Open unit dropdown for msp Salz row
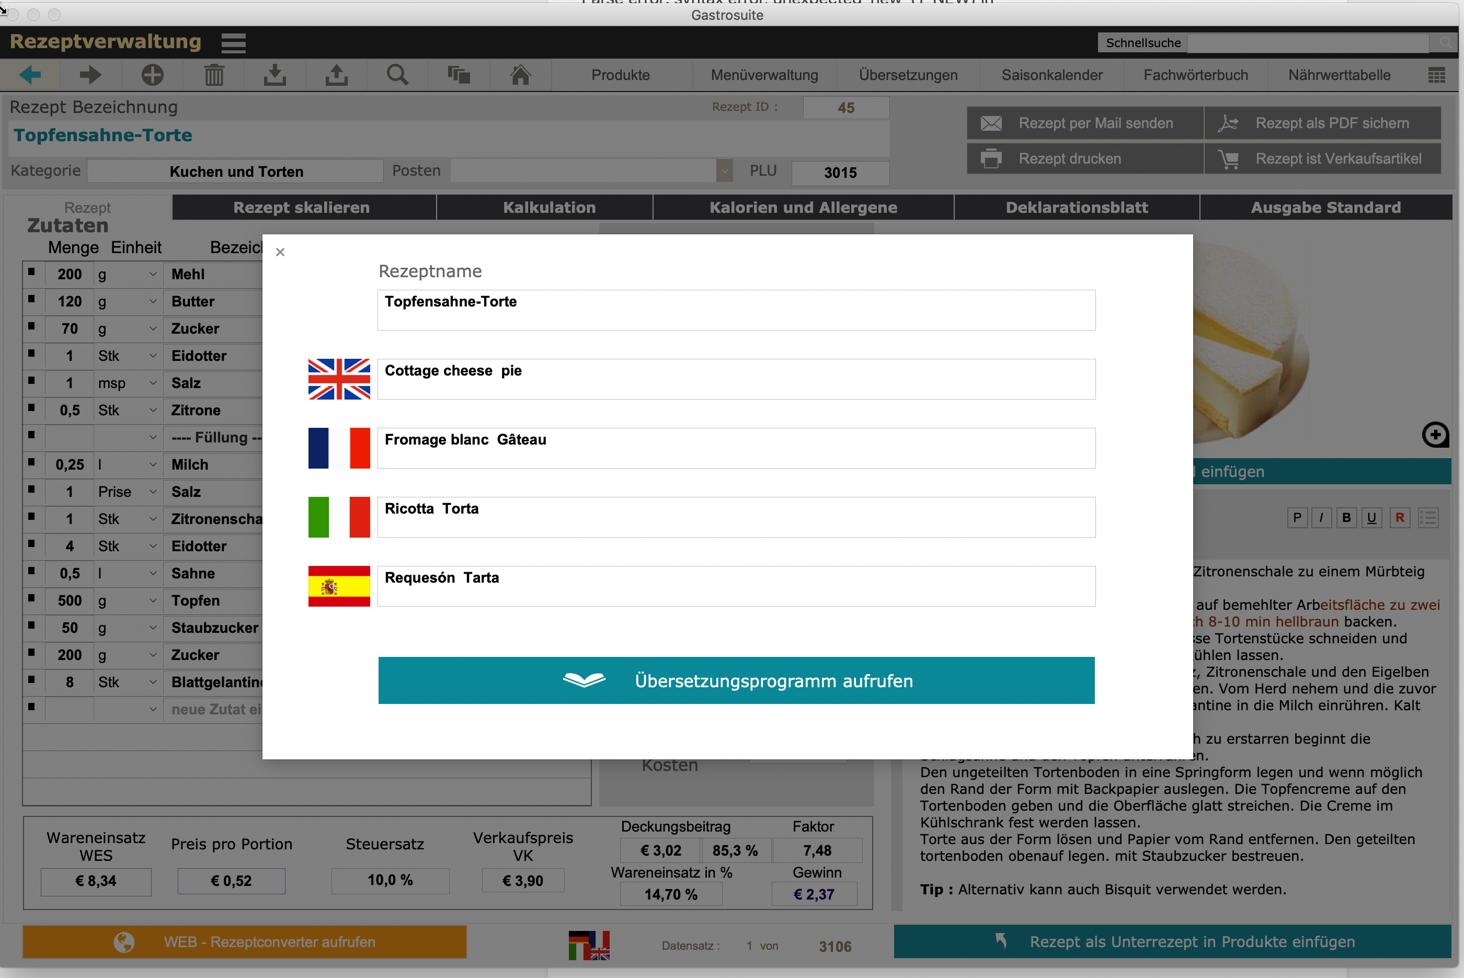 153,383
